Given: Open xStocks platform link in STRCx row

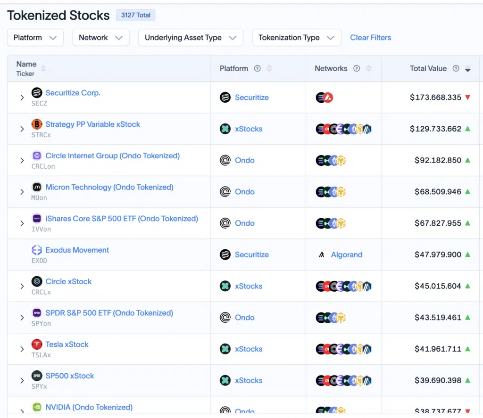Looking at the screenshot, I should point(249,129).
